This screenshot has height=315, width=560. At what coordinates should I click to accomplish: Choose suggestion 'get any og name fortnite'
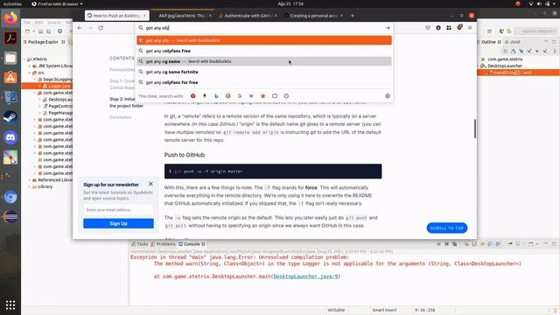click(x=264, y=72)
